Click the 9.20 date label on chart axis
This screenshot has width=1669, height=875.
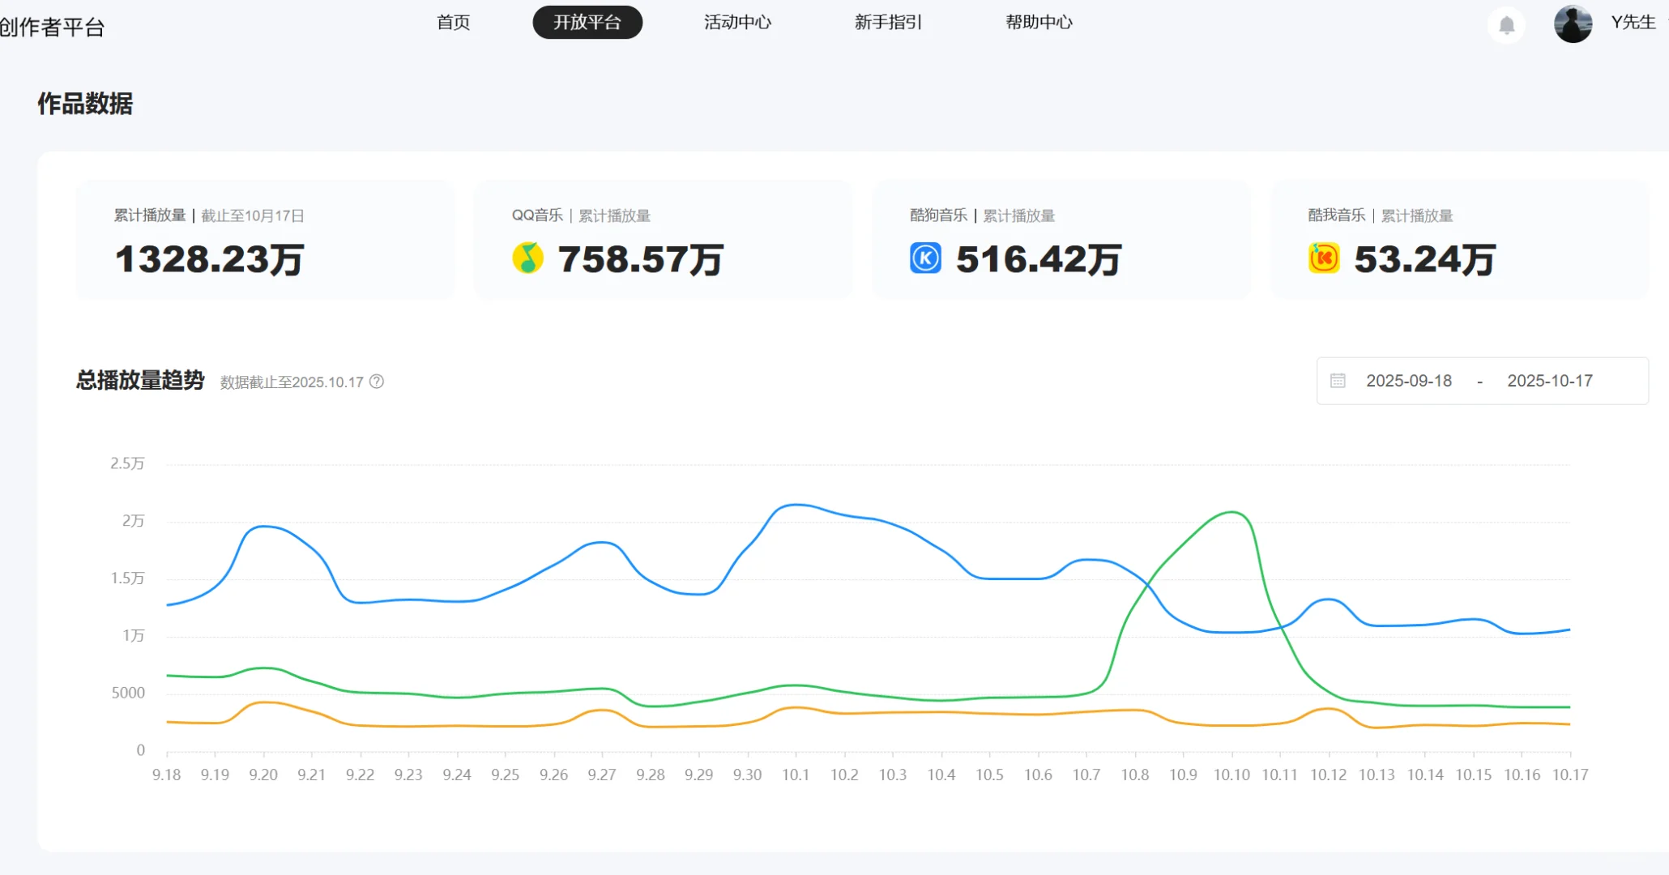(263, 775)
